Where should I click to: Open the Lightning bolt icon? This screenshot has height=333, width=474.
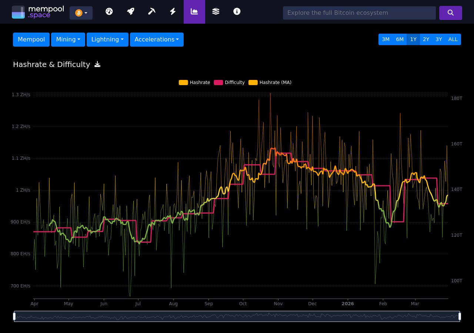173,11
